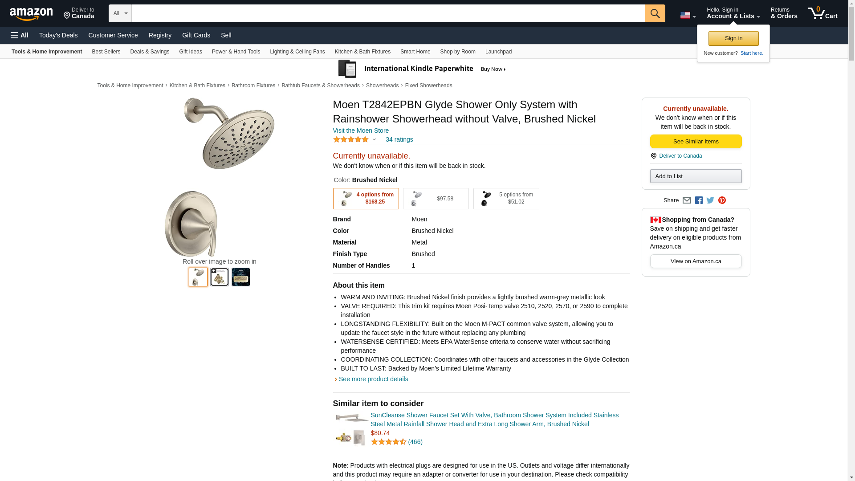Viewport: 855px width, 481px height.
Task: Open the search category All dropdown
Action: tap(120, 13)
